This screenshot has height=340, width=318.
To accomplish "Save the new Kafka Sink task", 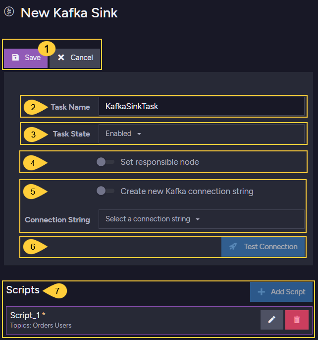I will [x=26, y=58].
